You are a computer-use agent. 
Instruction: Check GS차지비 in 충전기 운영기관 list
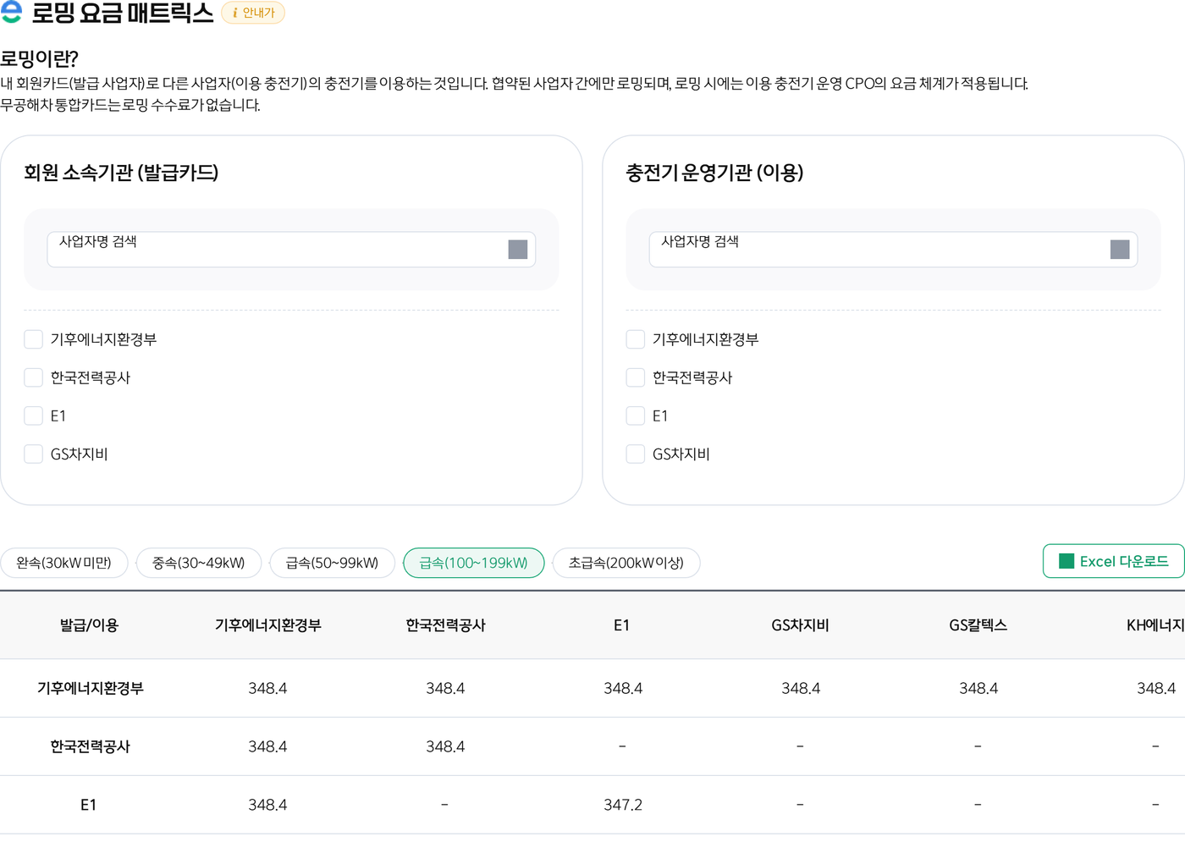click(636, 454)
